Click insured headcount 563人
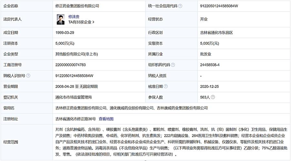 [x=205, y=97]
